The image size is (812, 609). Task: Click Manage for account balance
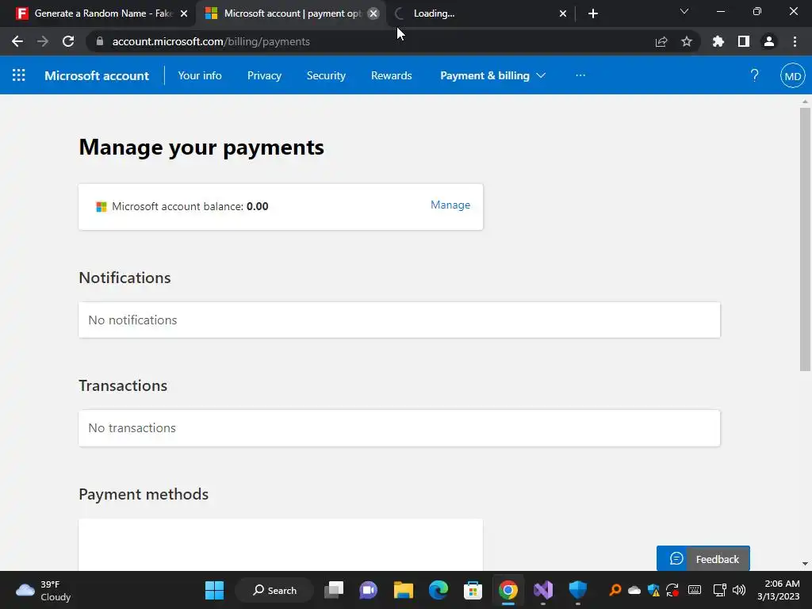click(x=450, y=205)
